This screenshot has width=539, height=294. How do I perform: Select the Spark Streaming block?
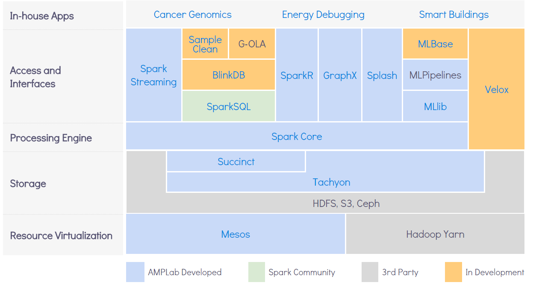153,75
